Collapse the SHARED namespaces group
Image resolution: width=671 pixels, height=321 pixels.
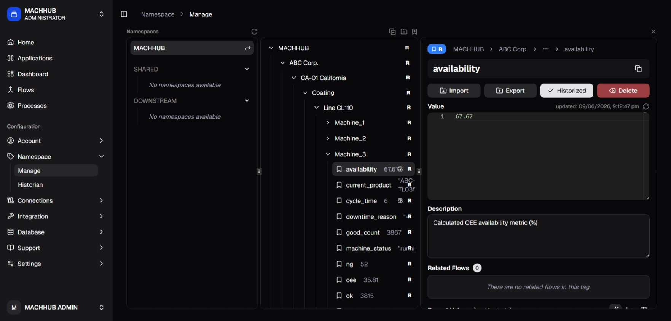[x=247, y=69]
